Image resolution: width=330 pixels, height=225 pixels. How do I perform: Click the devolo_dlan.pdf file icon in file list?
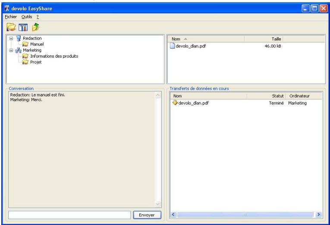click(173, 46)
